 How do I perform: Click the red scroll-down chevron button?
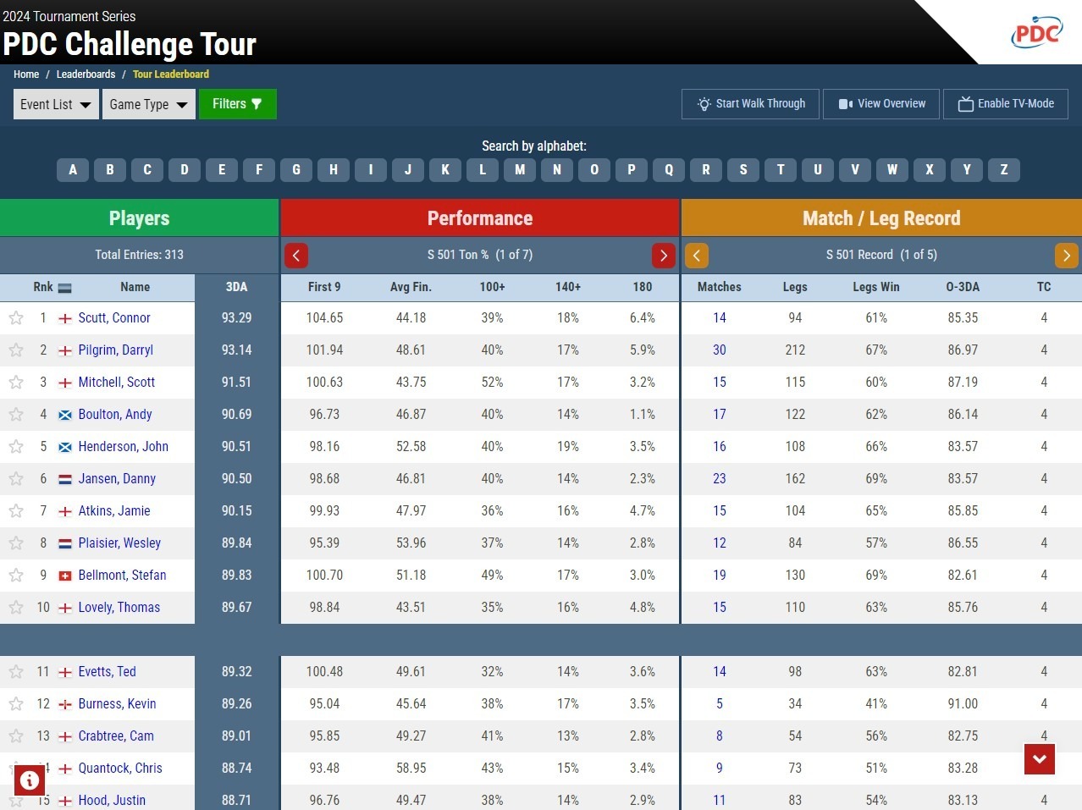pyautogui.click(x=1040, y=759)
